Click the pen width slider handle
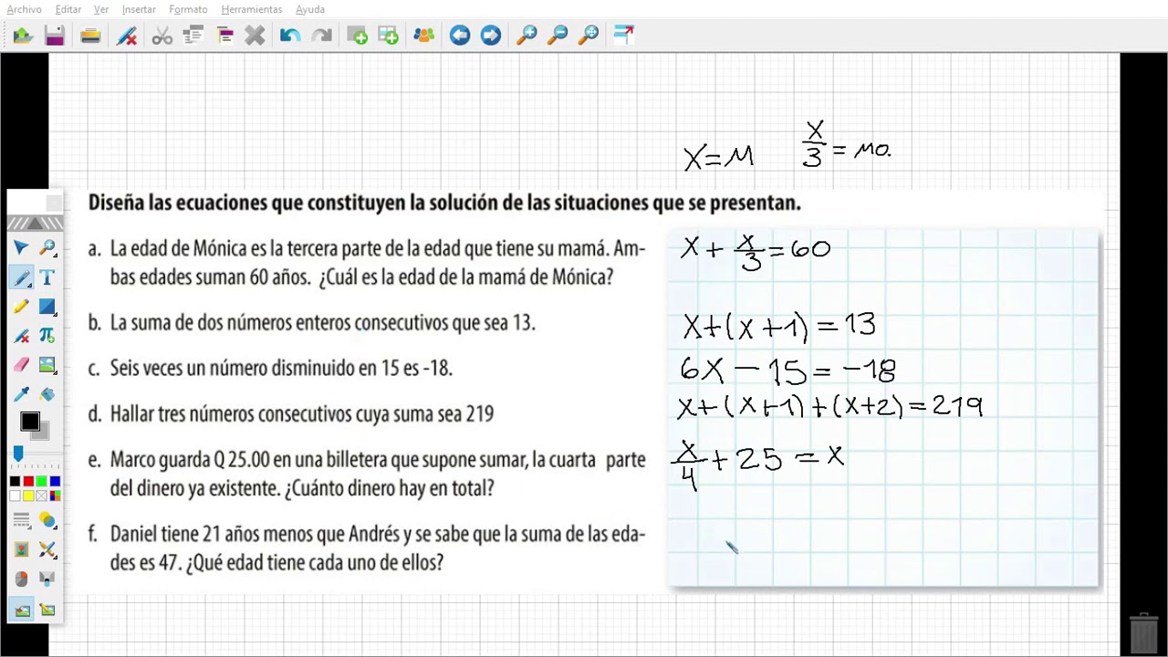1168x657 pixels. tap(17, 454)
